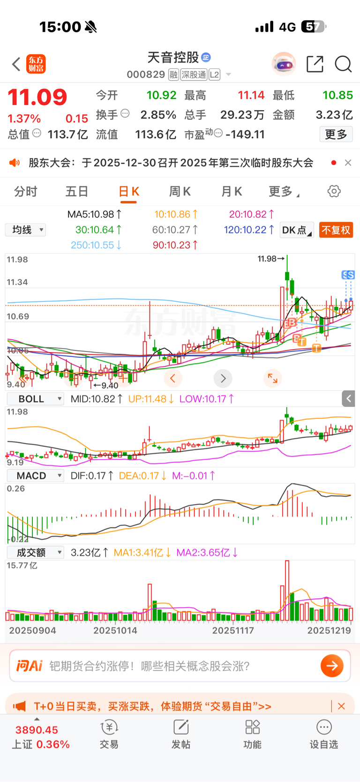Image resolution: width=360 pixels, height=782 pixels.
Task: Switch to 分时 chart tab
Action: (x=25, y=191)
